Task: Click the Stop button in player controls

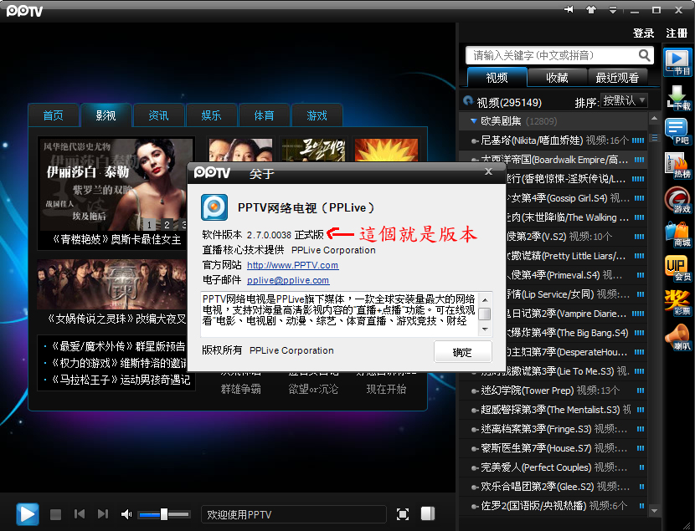Action: tap(55, 514)
